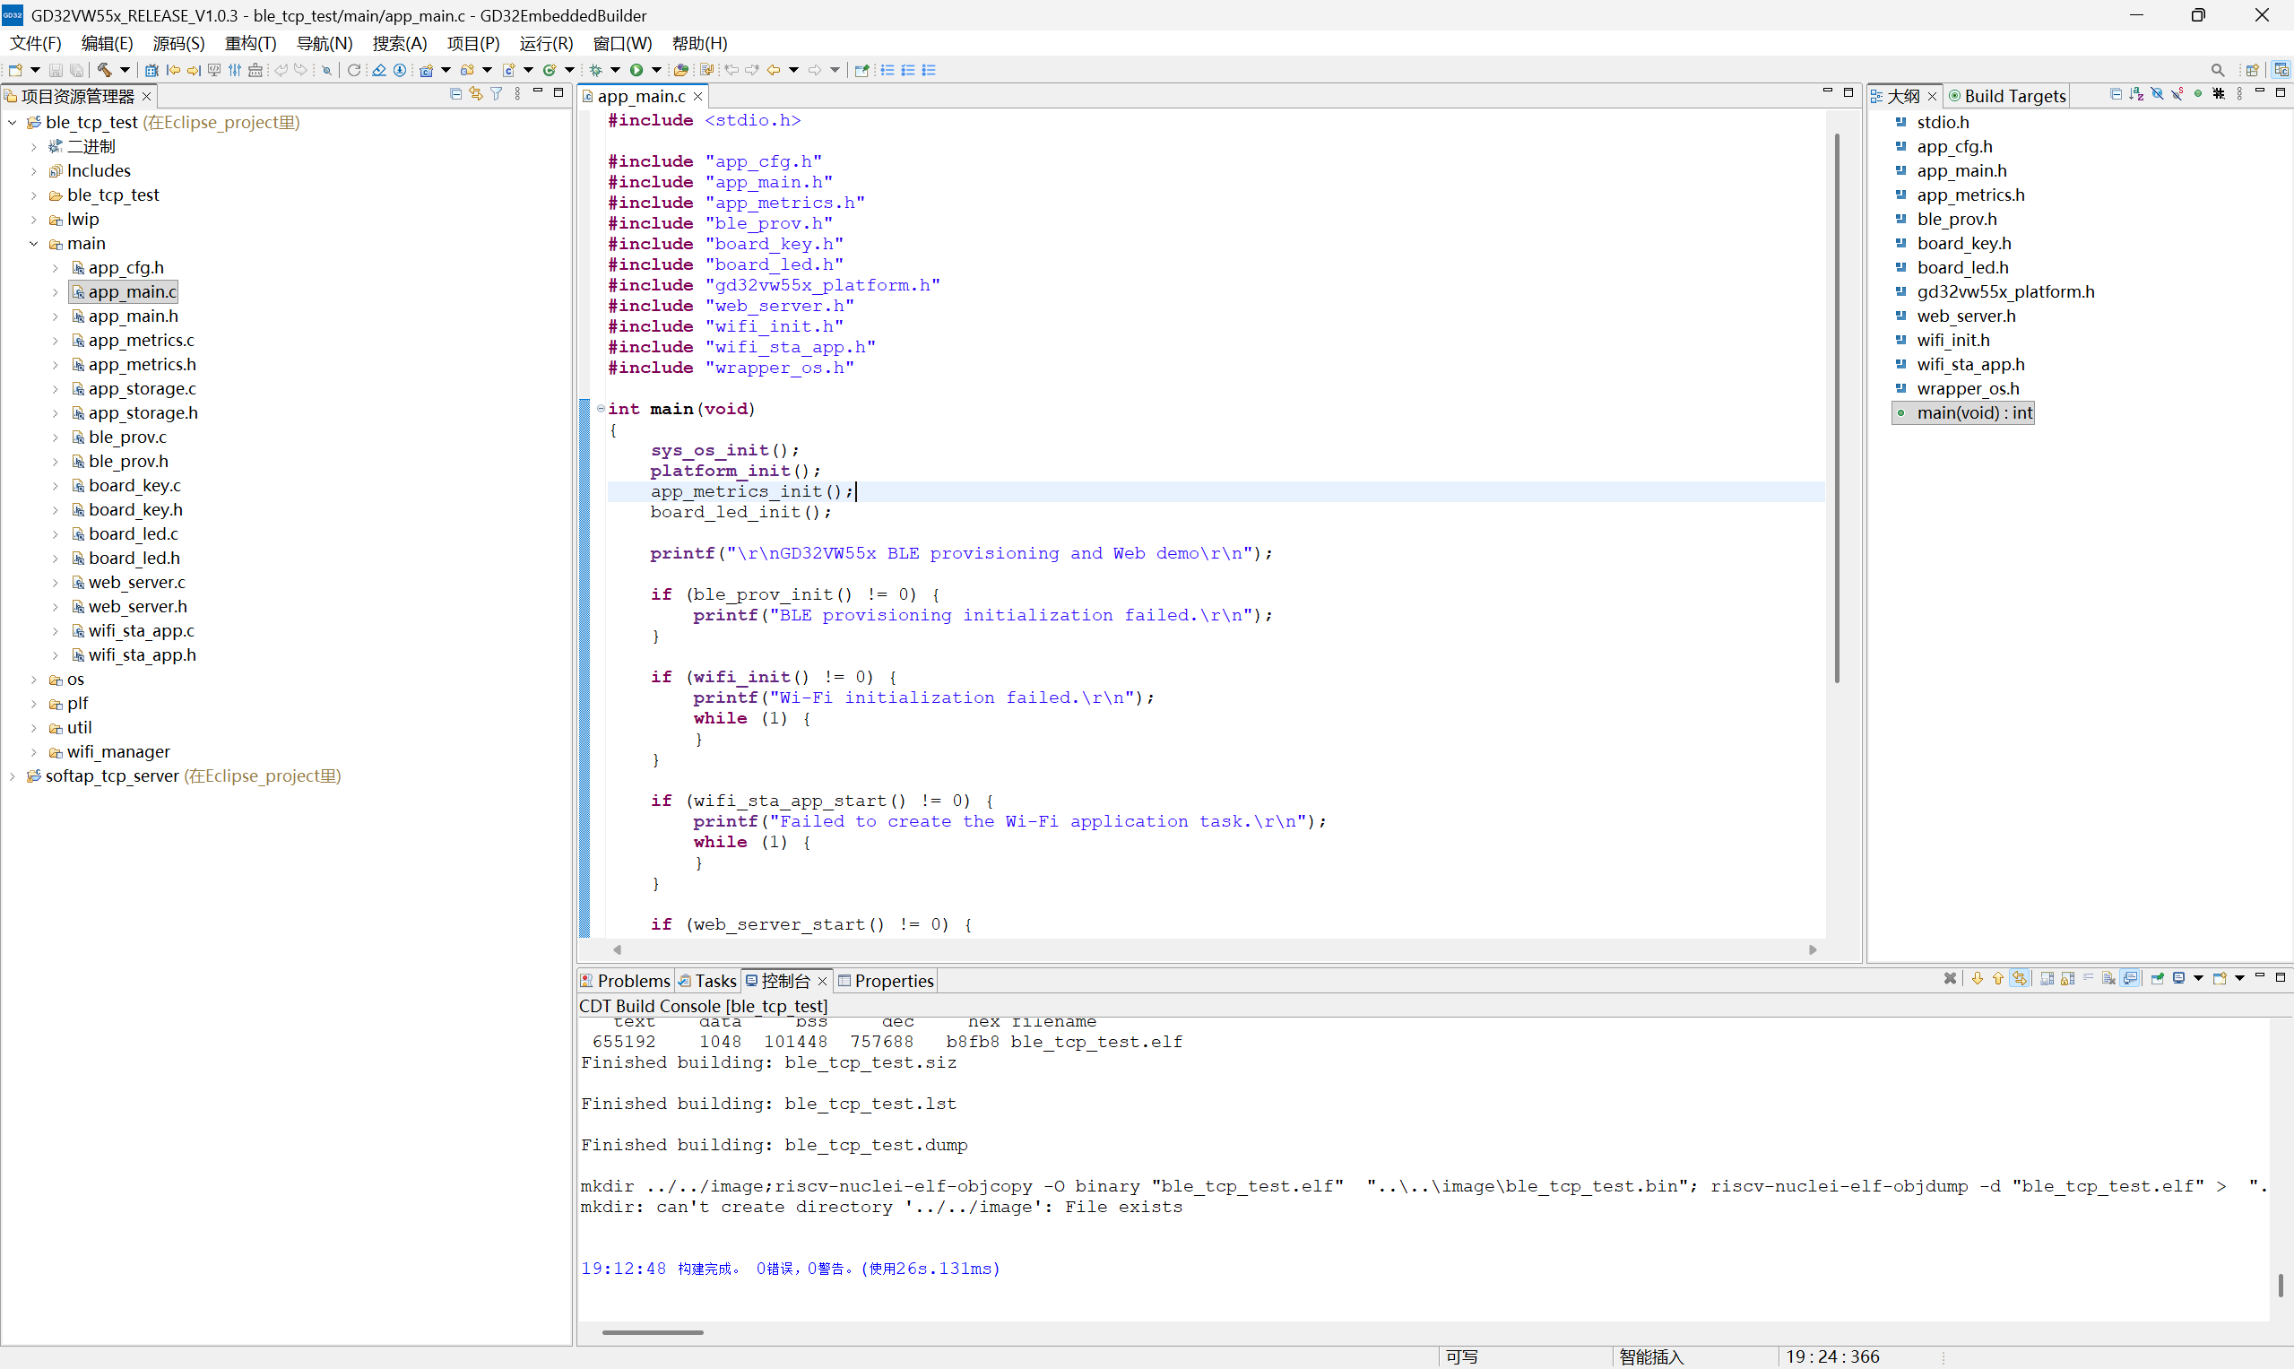Select the C/C++ perspective icon

point(2281,70)
